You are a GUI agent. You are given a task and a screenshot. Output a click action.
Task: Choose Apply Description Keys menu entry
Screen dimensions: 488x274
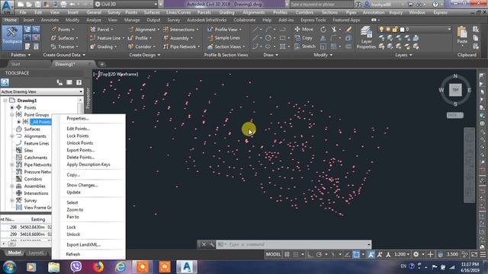coord(88,164)
